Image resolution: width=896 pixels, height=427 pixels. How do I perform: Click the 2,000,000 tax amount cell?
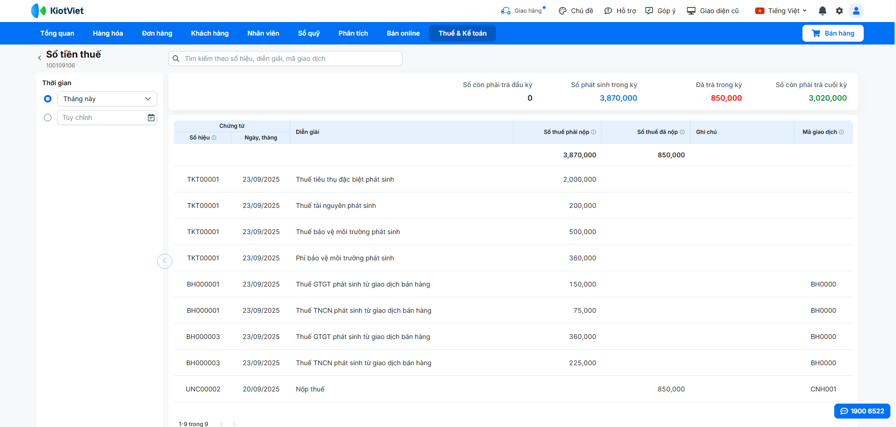coord(580,179)
